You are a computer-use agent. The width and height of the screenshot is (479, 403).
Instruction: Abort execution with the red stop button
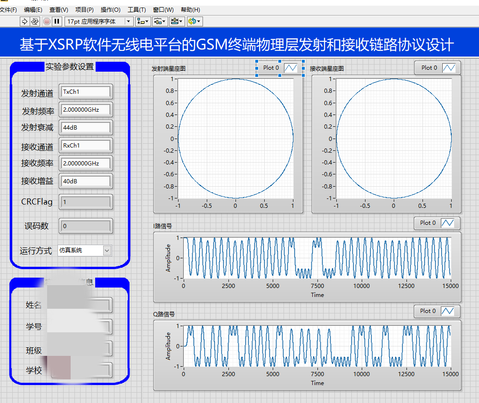47,21
